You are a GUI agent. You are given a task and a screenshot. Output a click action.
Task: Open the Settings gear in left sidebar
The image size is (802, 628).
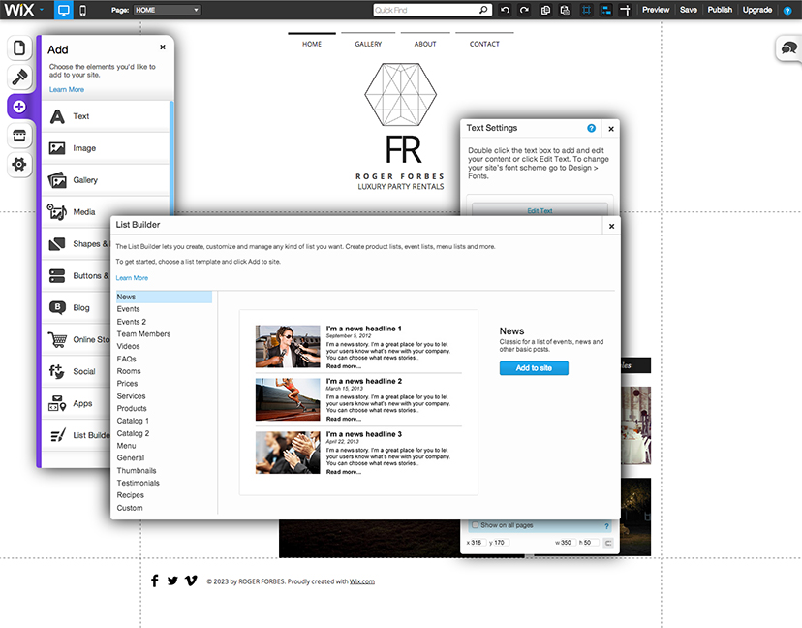click(x=19, y=165)
